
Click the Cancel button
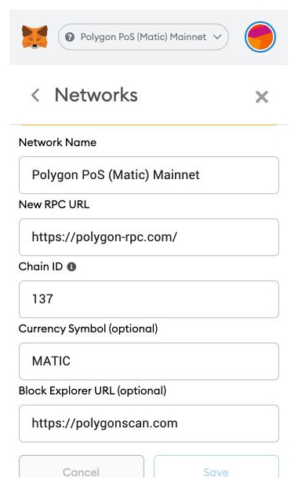point(82,467)
